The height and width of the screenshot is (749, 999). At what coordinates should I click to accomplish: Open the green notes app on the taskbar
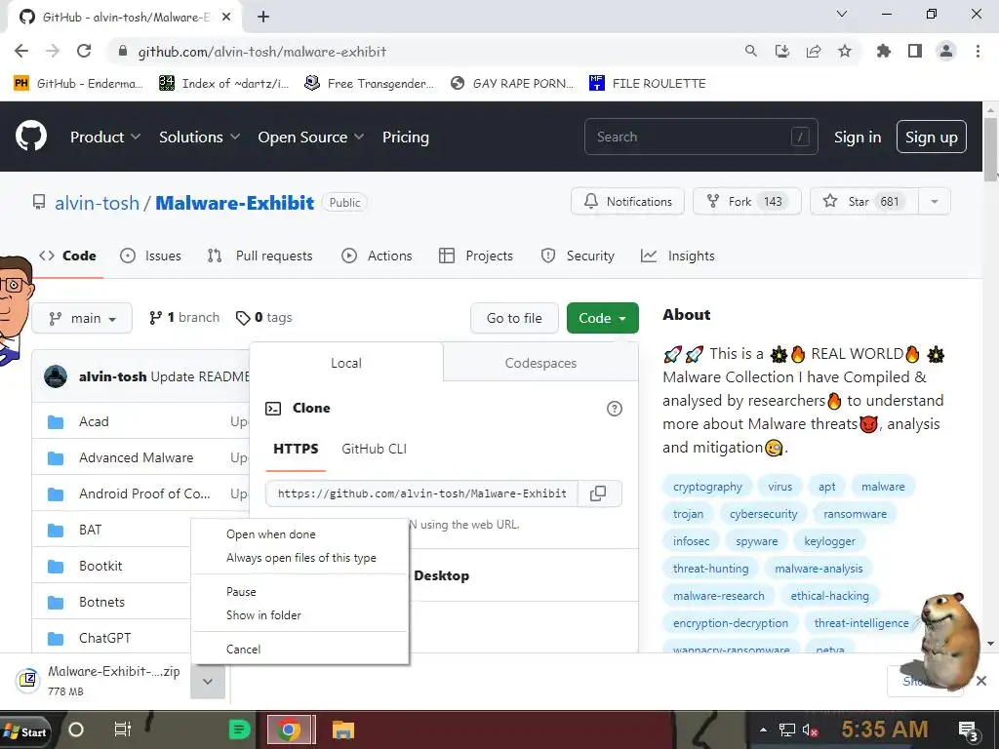tap(240, 729)
